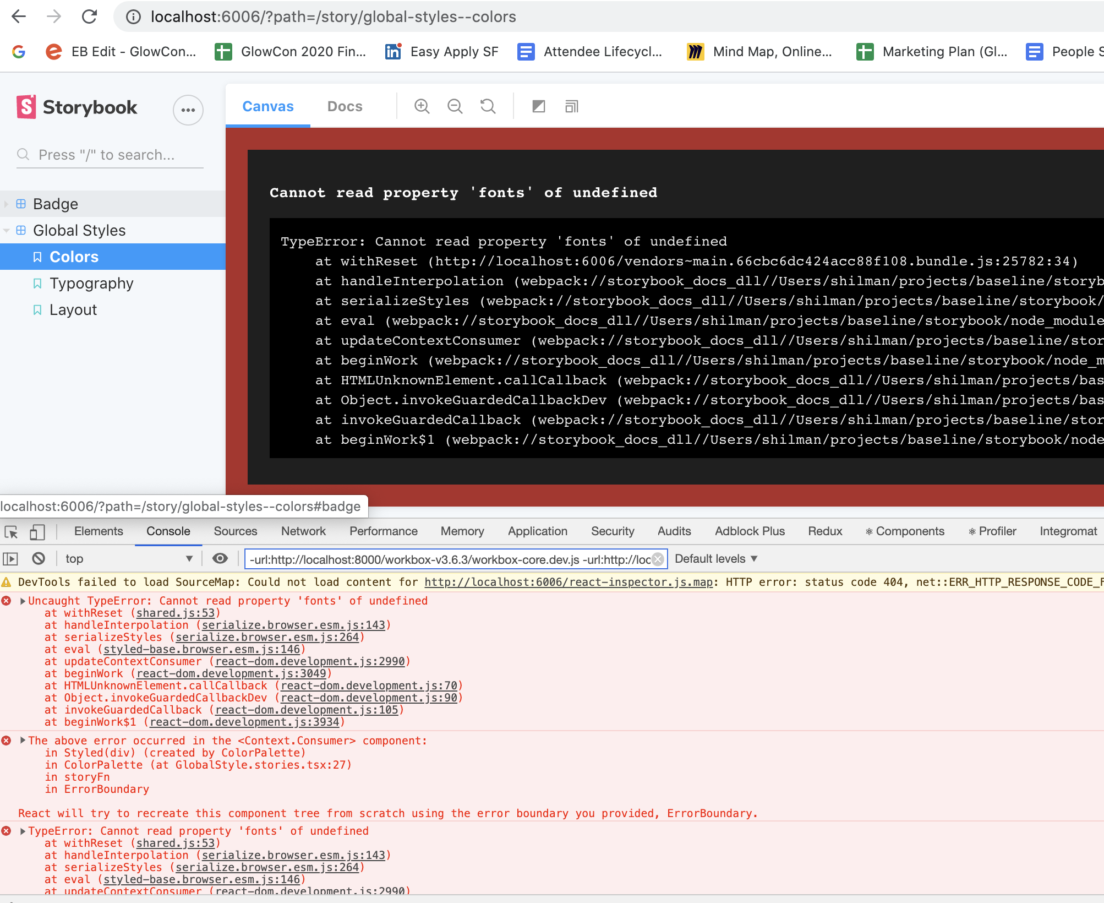This screenshot has width=1104, height=903.
Task: Open the Storybook sidebar options menu
Action: [188, 110]
